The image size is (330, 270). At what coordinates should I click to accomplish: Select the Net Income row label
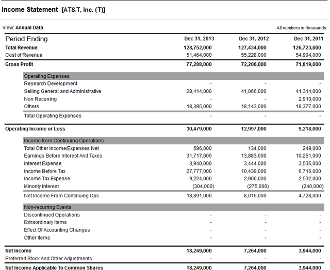tap(19, 251)
